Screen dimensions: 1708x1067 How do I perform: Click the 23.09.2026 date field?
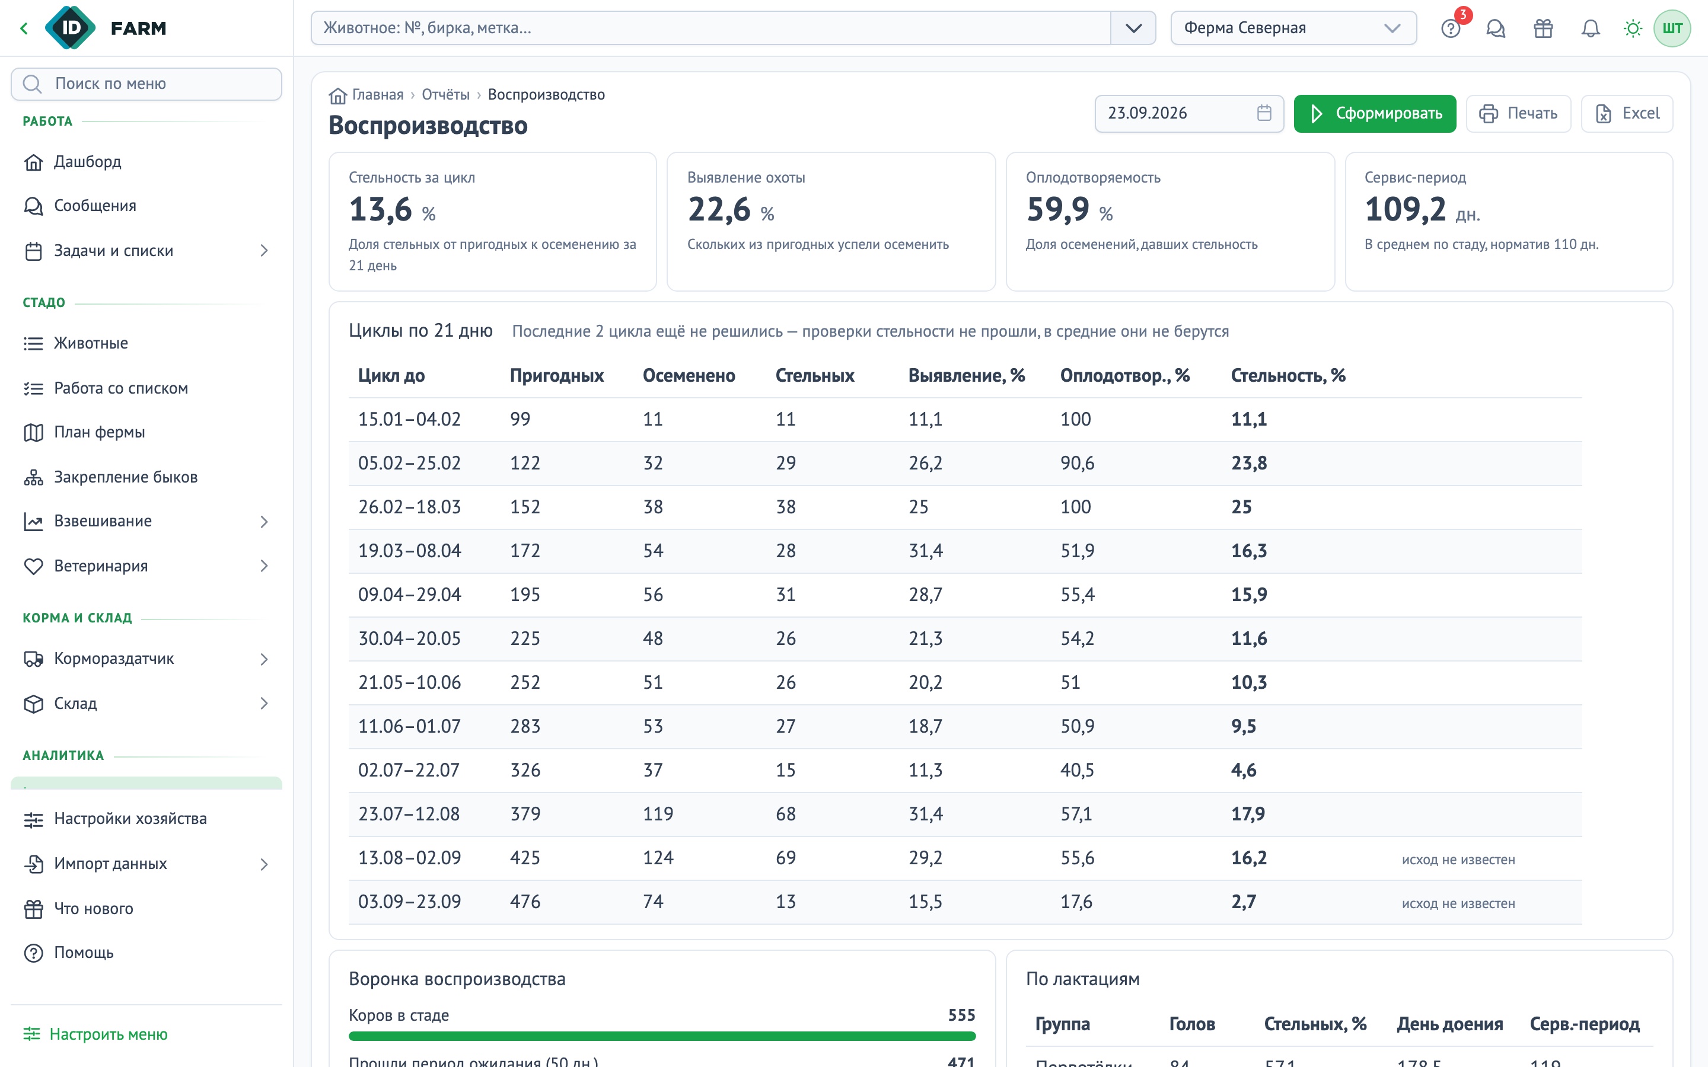pos(1188,114)
